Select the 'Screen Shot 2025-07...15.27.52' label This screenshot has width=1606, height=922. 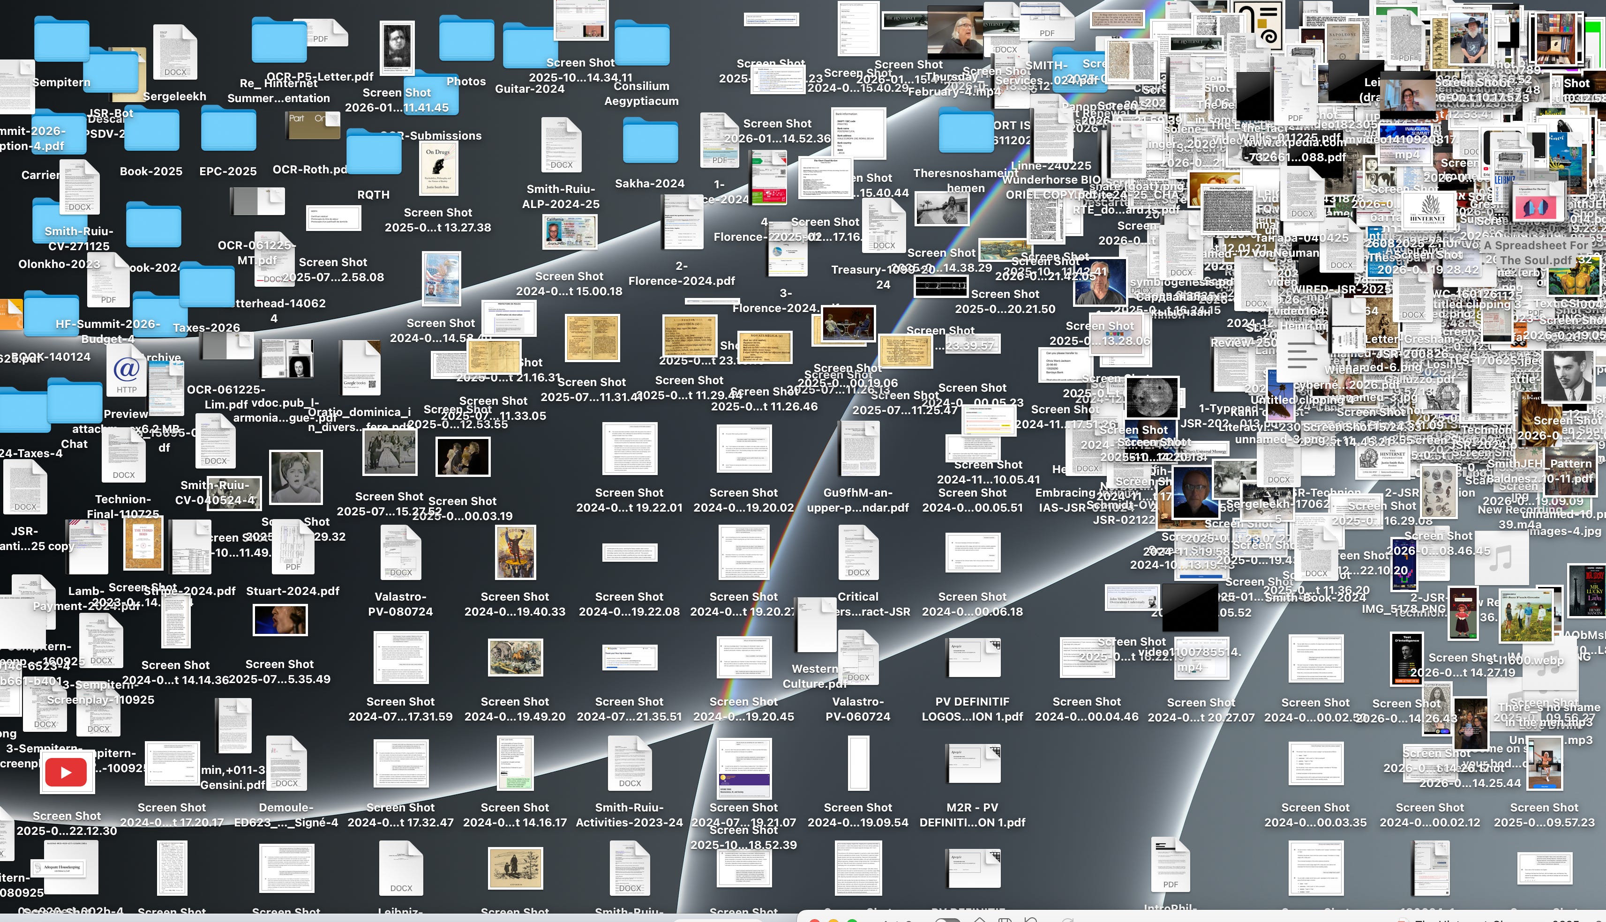(x=389, y=504)
